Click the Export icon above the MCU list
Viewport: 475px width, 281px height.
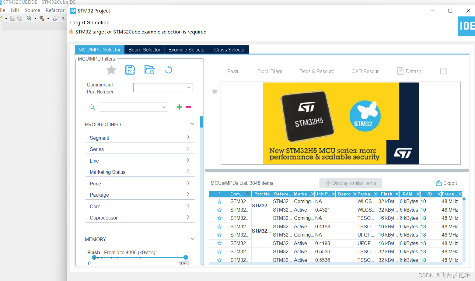(x=438, y=183)
